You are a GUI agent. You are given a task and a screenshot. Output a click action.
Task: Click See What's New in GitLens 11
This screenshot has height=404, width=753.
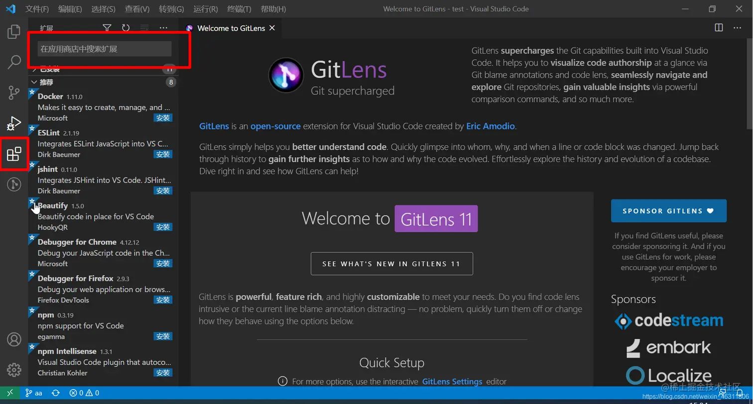pyautogui.click(x=392, y=264)
